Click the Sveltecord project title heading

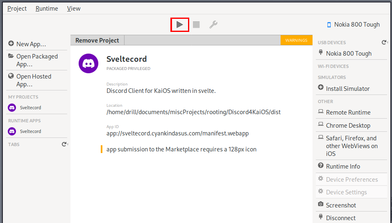(x=127, y=59)
